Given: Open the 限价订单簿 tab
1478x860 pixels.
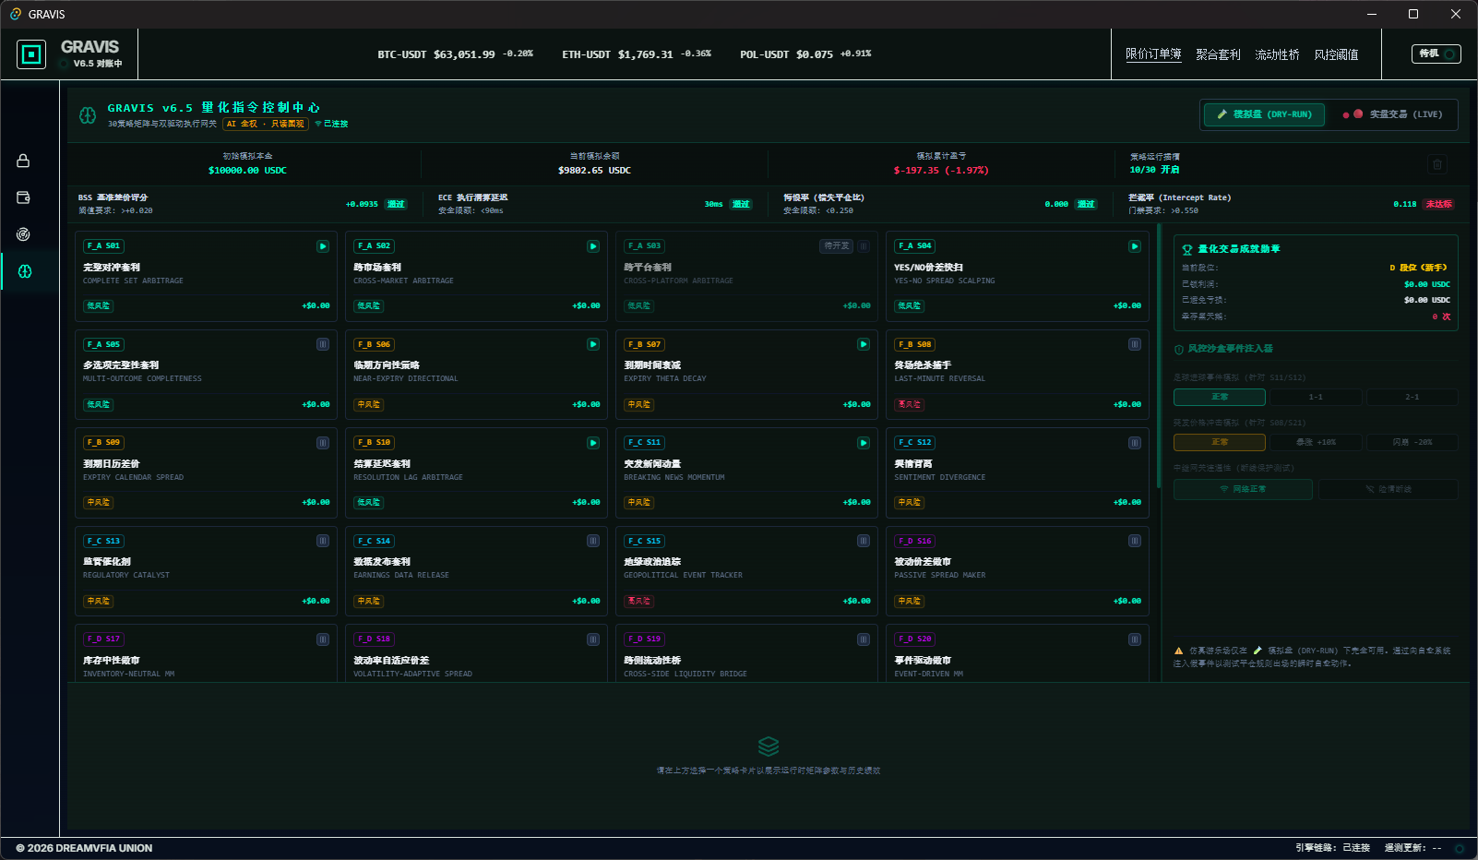Looking at the screenshot, I should click(1153, 54).
